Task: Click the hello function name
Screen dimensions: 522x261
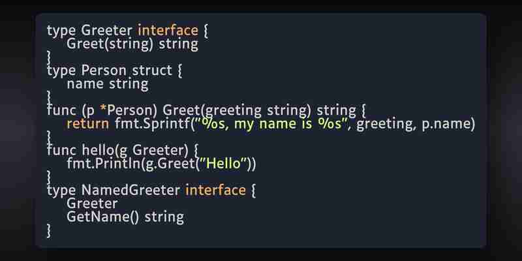Action: [99, 151]
